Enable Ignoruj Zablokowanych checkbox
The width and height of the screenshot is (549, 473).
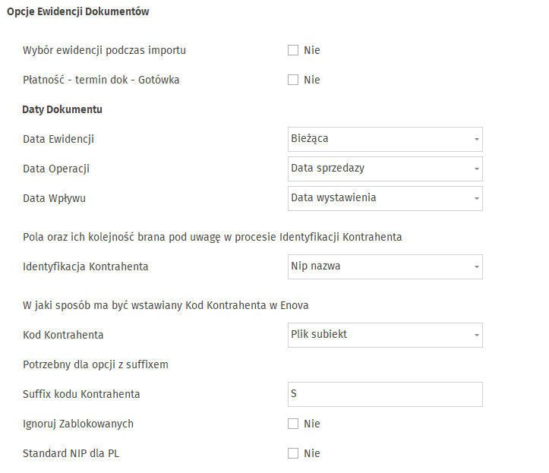pyautogui.click(x=293, y=424)
